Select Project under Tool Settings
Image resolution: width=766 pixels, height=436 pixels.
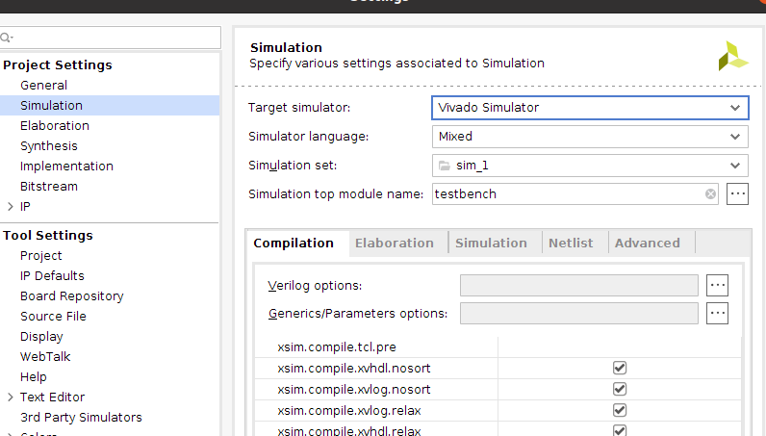click(41, 256)
